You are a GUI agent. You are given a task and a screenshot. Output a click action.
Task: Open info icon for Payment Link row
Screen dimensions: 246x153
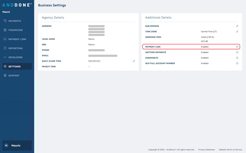click(x=237, y=46)
